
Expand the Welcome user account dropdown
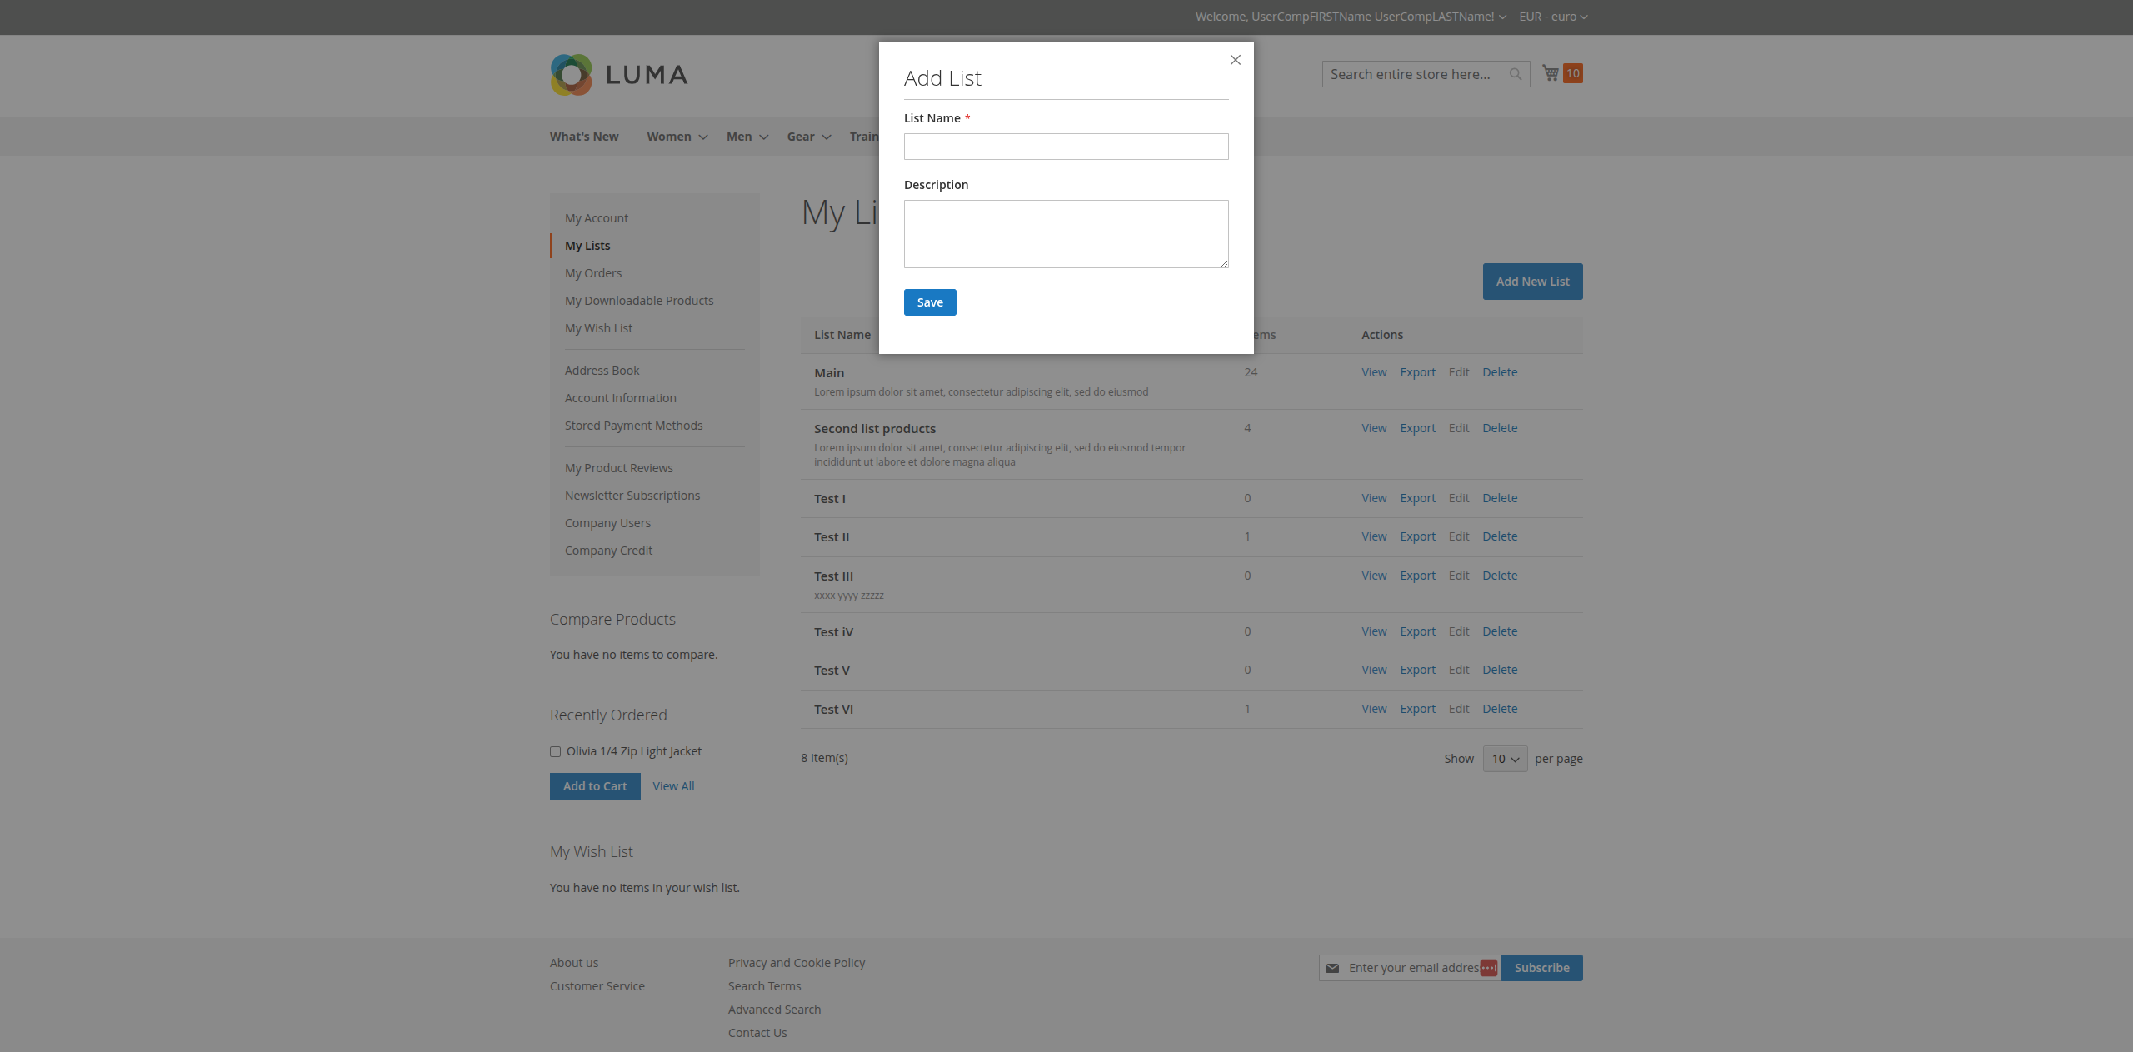point(1501,17)
